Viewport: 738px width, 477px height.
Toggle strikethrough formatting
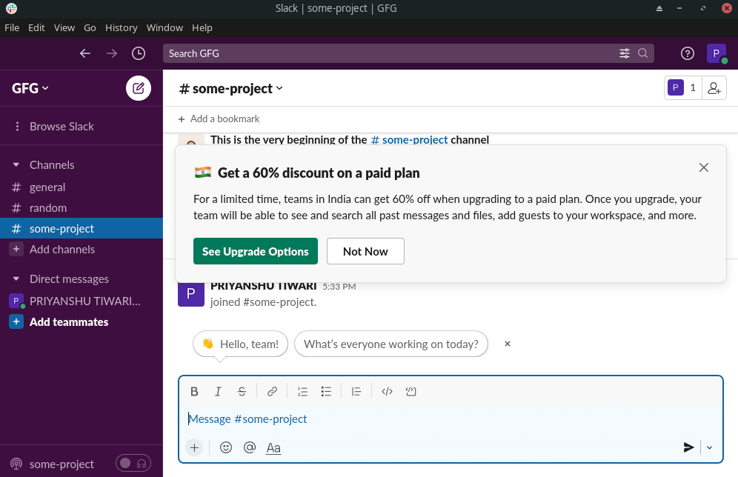242,392
